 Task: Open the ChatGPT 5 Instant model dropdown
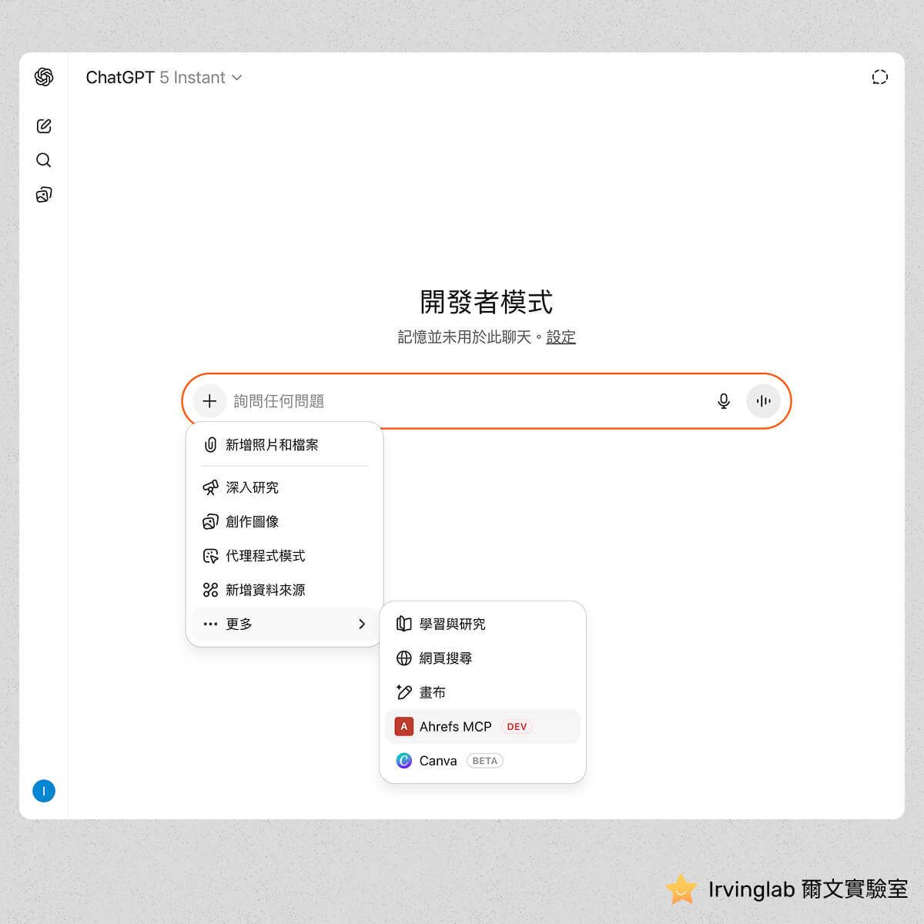[x=164, y=78]
